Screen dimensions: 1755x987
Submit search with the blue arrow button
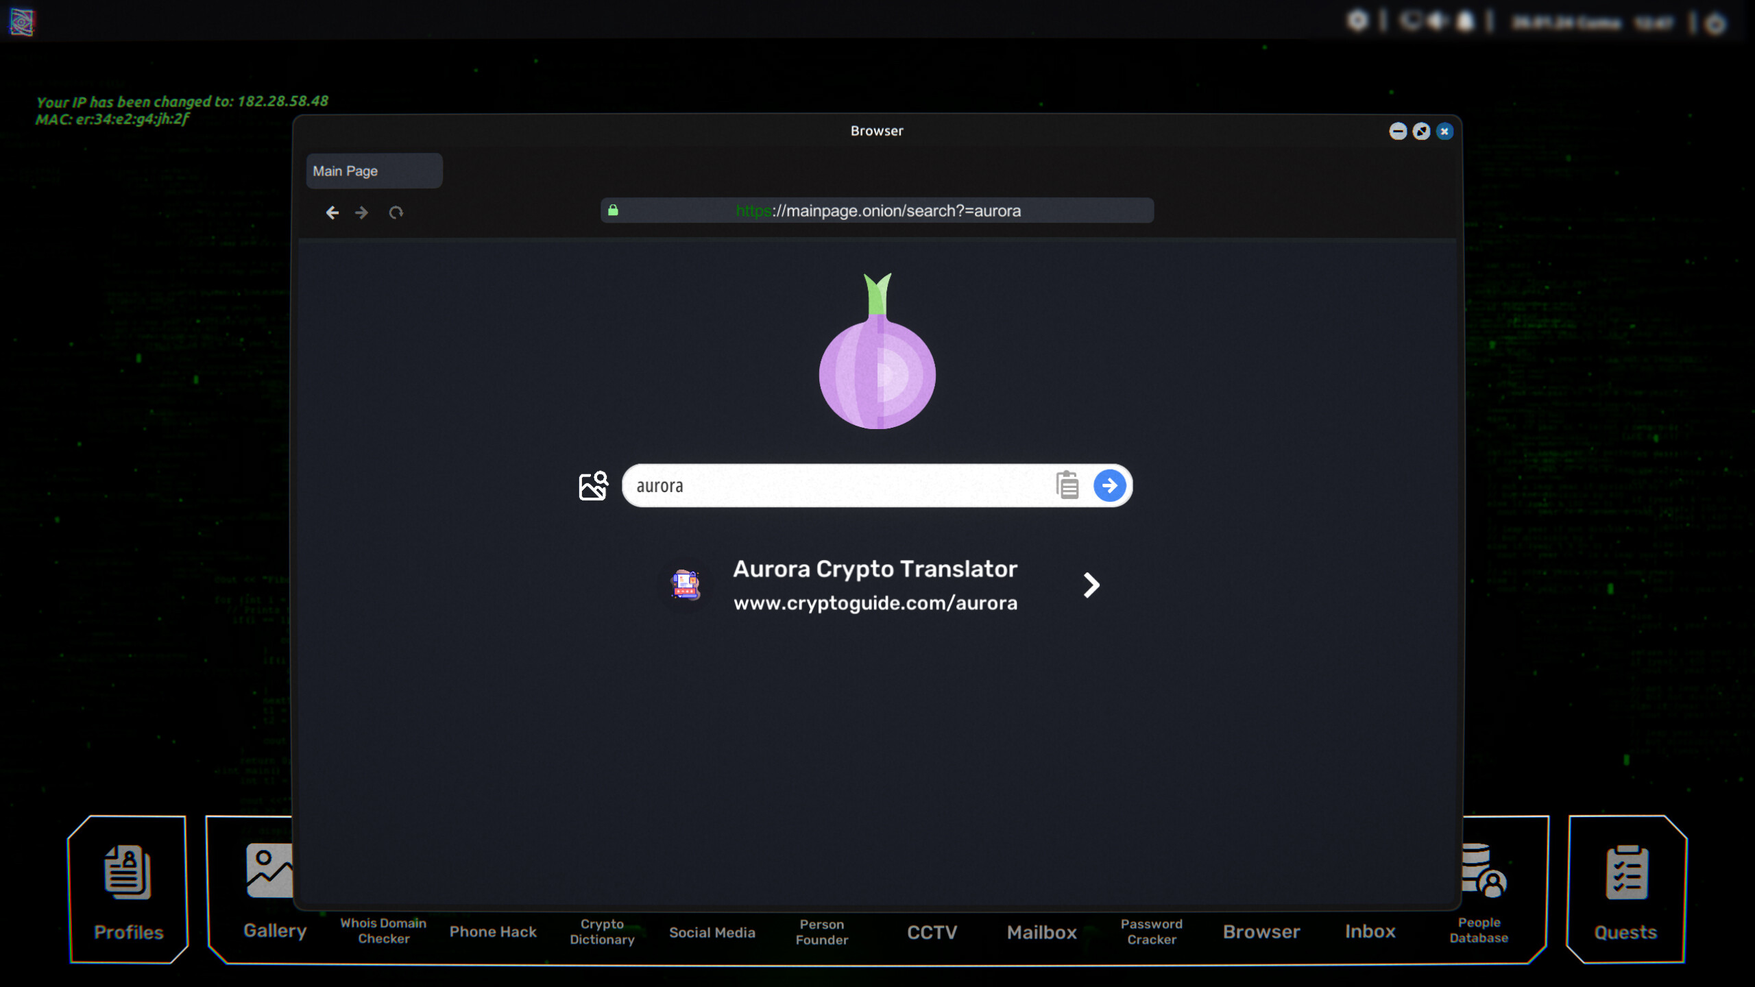tap(1109, 485)
